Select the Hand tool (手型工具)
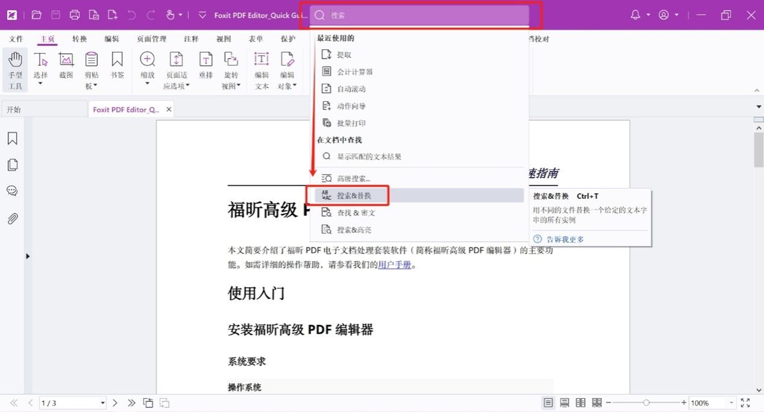764x412 pixels. click(x=15, y=69)
